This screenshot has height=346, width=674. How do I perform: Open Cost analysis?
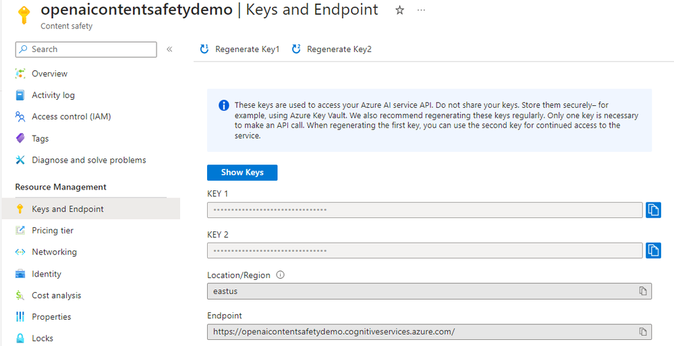[x=56, y=295]
